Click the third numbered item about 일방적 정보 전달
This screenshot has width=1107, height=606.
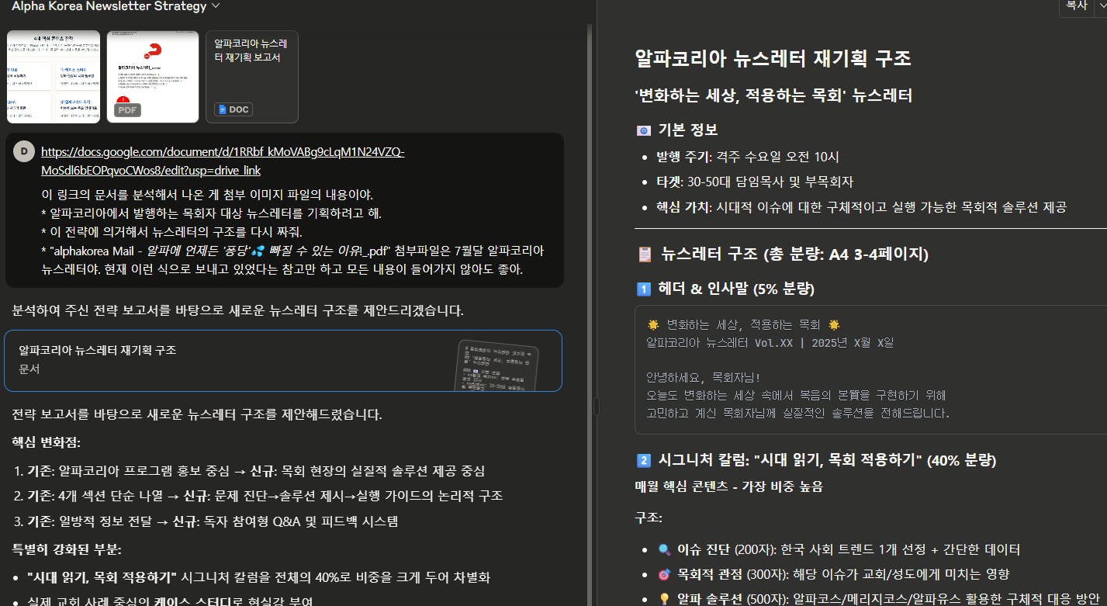213,521
